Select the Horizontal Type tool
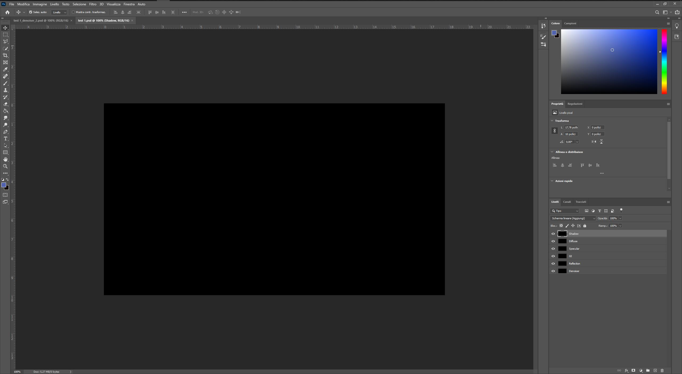This screenshot has width=682, height=374. coord(5,139)
